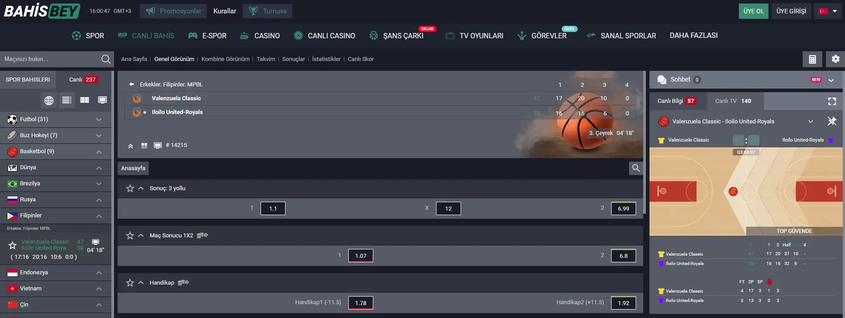845x318 pixels.
Task: Collapse the Basketbol (9) category
Action: [99, 152]
